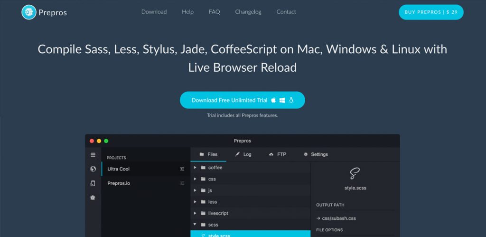This screenshot has width=486, height=237.
Task: Click the Prepros logo icon
Action: point(29,12)
